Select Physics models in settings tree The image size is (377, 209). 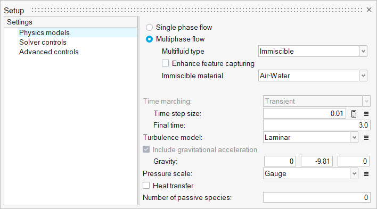(x=44, y=32)
